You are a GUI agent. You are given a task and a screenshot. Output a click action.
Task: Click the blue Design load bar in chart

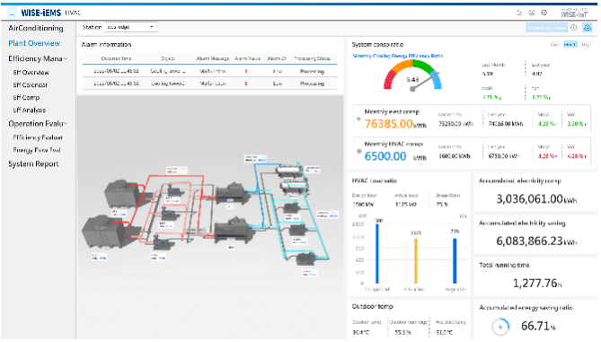click(x=377, y=253)
